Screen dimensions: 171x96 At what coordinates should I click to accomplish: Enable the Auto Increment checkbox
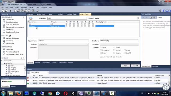101,57
